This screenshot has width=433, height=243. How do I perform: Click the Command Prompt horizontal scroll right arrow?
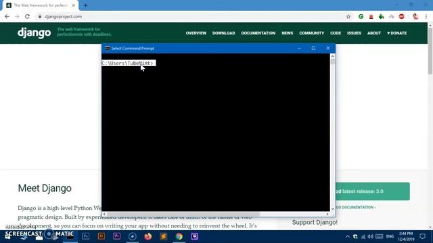(327, 214)
